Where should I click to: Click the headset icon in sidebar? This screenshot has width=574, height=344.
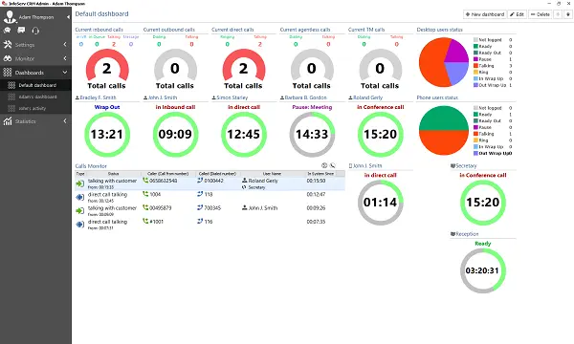coord(35,31)
